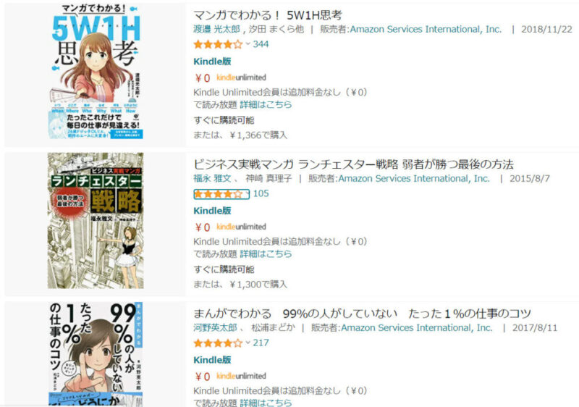This screenshot has width=579, height=407.
Task: Open the title link ビジネス実戦マンガ ランチェスター戦略
Action: (353, 164)
